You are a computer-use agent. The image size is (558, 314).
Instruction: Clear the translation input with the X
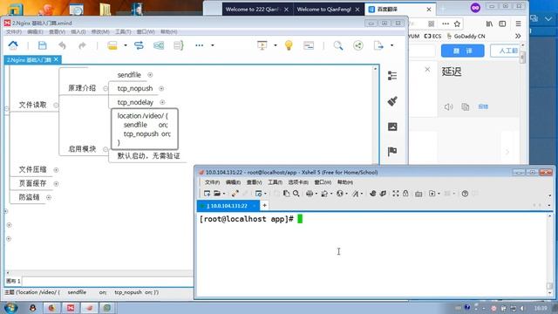click(427, 70)
